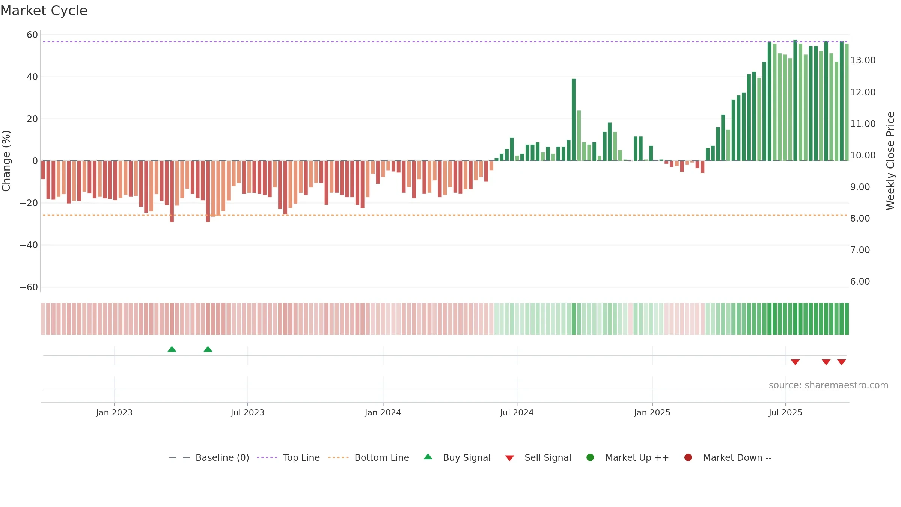The image size is (901, 507).
Task: Click the red Sell Signal triangle icon in legend
Action: (509, 458)
